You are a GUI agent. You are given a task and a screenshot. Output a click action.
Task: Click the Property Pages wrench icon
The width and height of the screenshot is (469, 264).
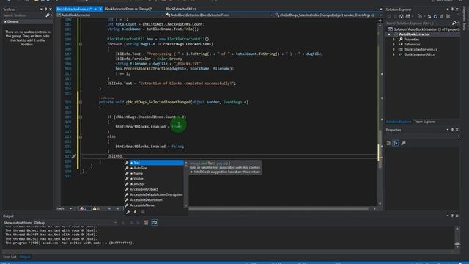(x=403, y=143)
